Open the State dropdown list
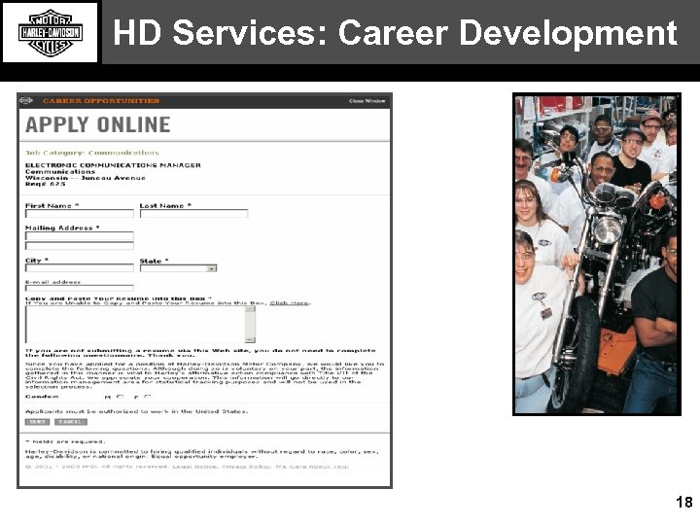 tap(178, 268)
